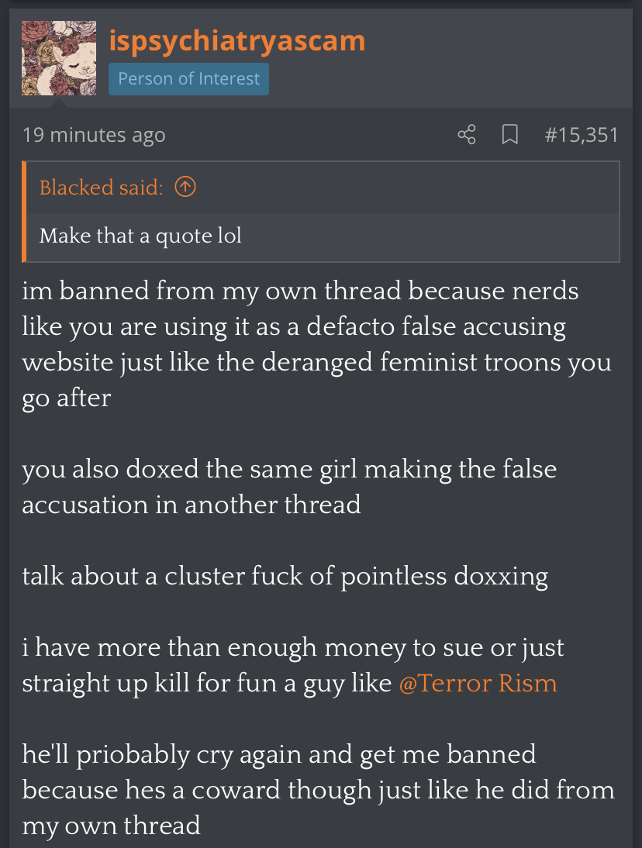Screen dimensions: 642x848
Task: Open the @Terror Rism mention link
Action: point(478,683)
